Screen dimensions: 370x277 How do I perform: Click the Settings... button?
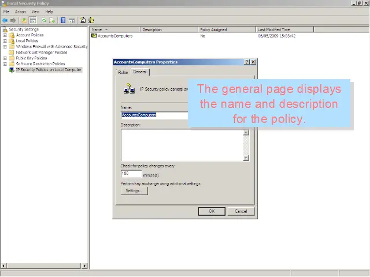pyautogui.click(x=134, y=191)
